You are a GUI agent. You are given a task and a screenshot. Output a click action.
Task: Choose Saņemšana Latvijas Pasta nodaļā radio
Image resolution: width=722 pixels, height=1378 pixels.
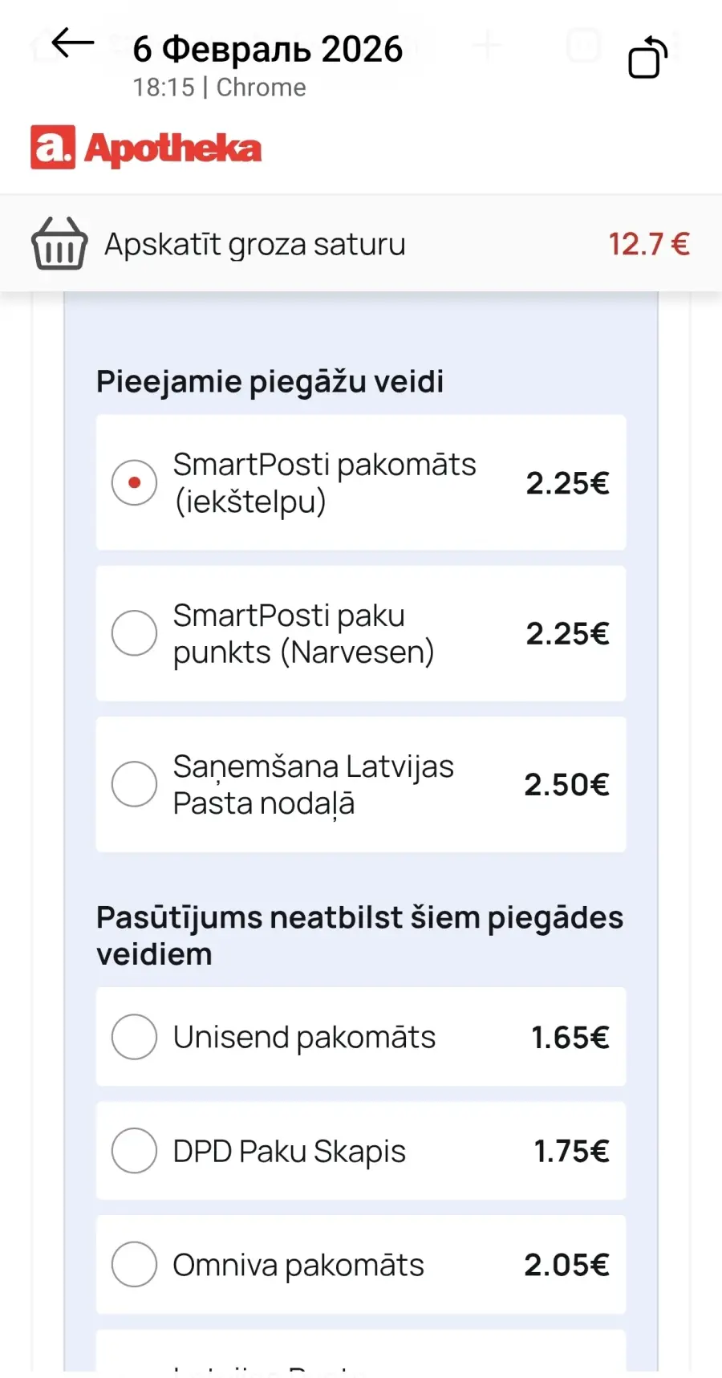click(x=134, y=784)
